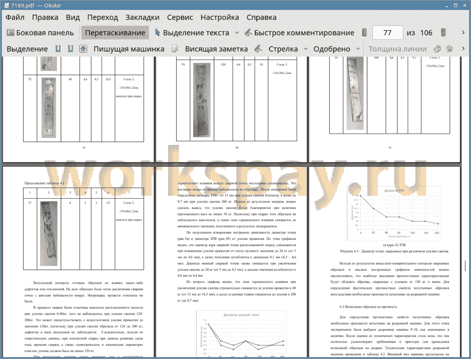This screenshot has height=359, width=471.
Task: Click the note icon before Висящая заметка
Action: (175, 48)
